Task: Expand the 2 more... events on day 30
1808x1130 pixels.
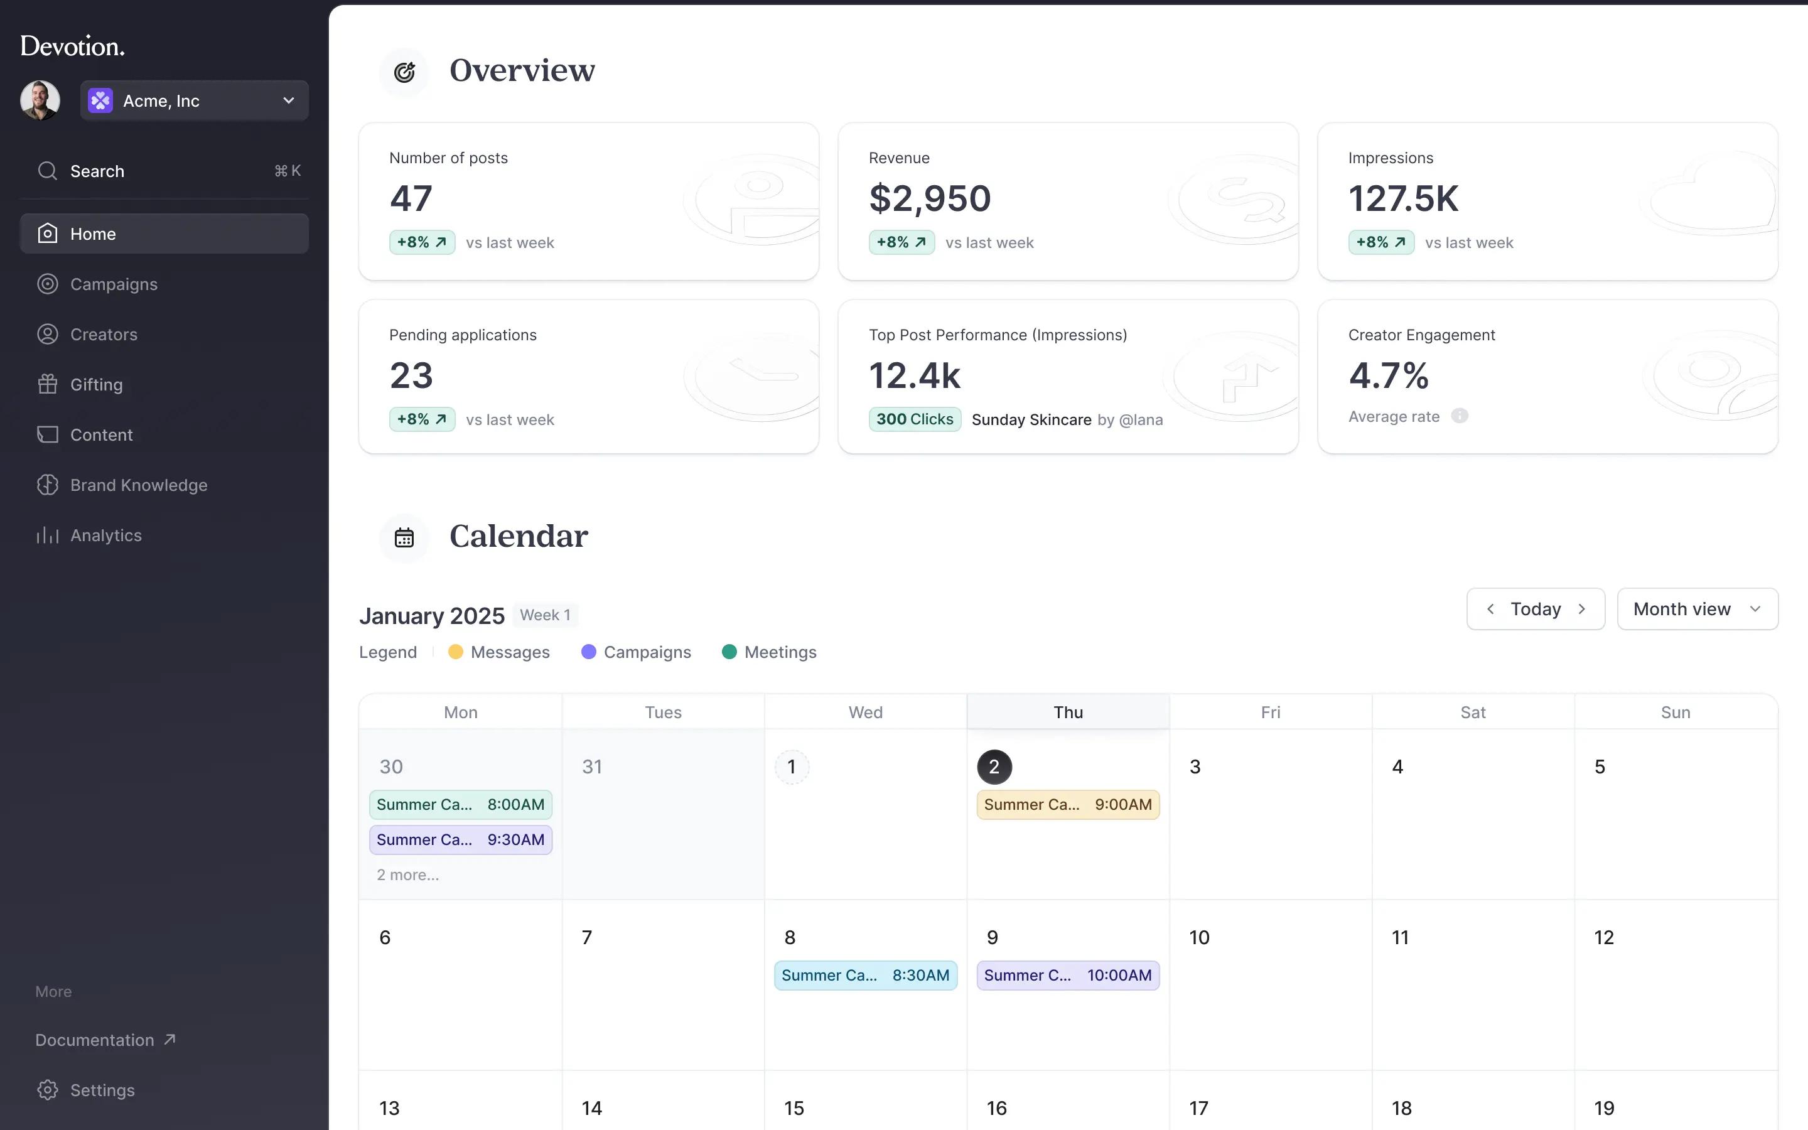Action: (x=407, y=874)
